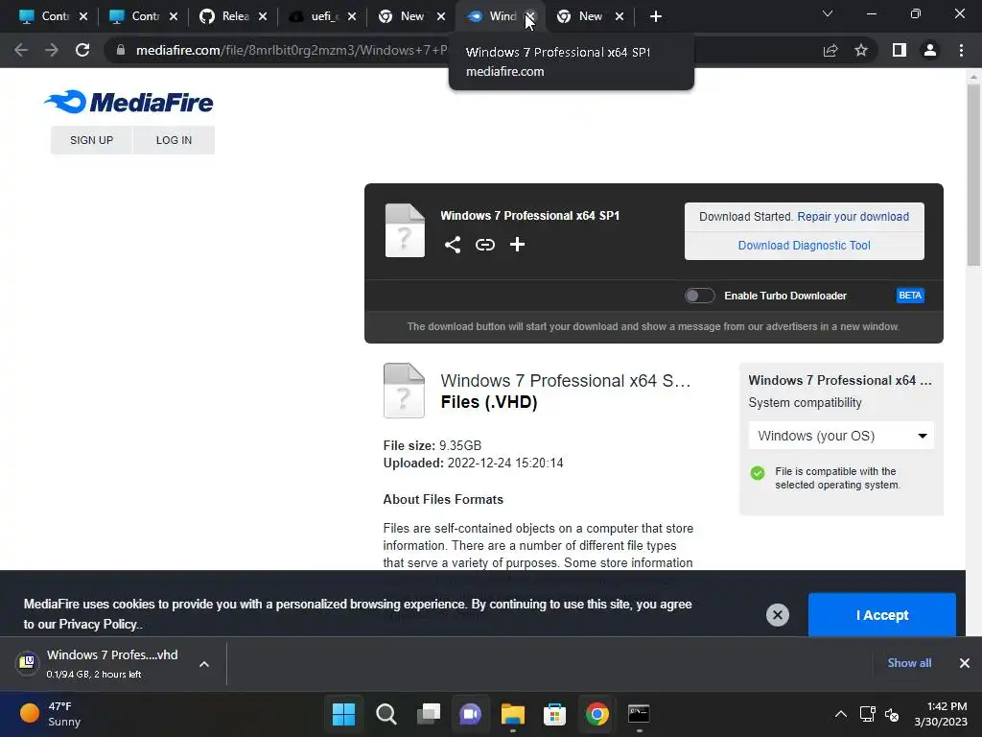Click the network icon in the system tray
The height and width of the screenshot is (737, 982).
point(867,714)
